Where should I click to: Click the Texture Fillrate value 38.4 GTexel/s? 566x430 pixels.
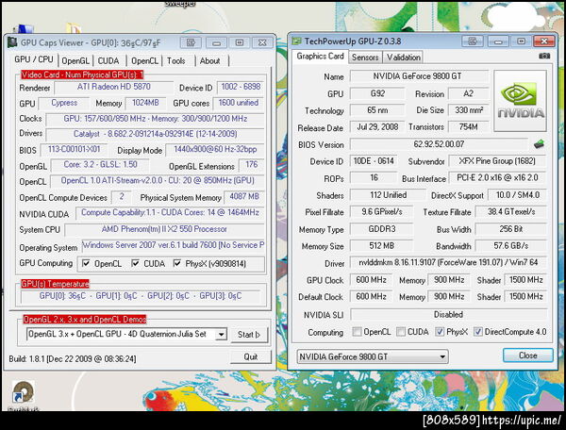coord(510,212)
